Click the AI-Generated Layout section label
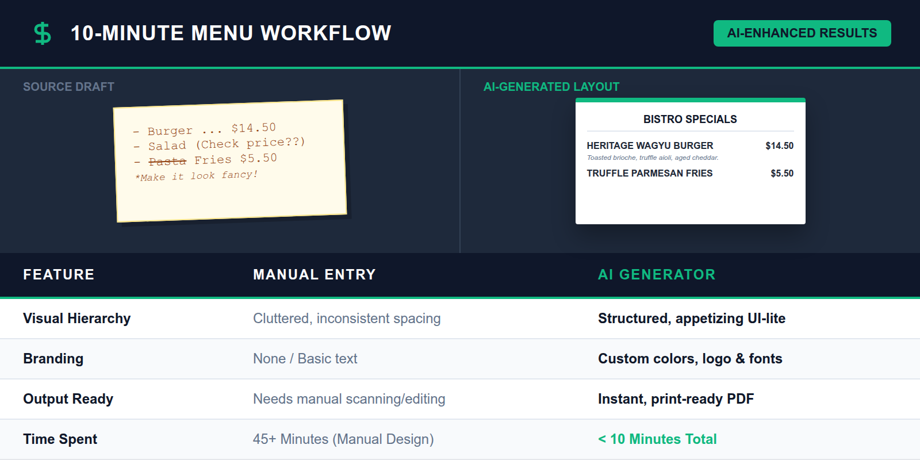 click(x=551, y=87)
